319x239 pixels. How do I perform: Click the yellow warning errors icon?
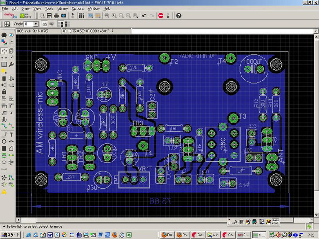[x=4, y=192]
